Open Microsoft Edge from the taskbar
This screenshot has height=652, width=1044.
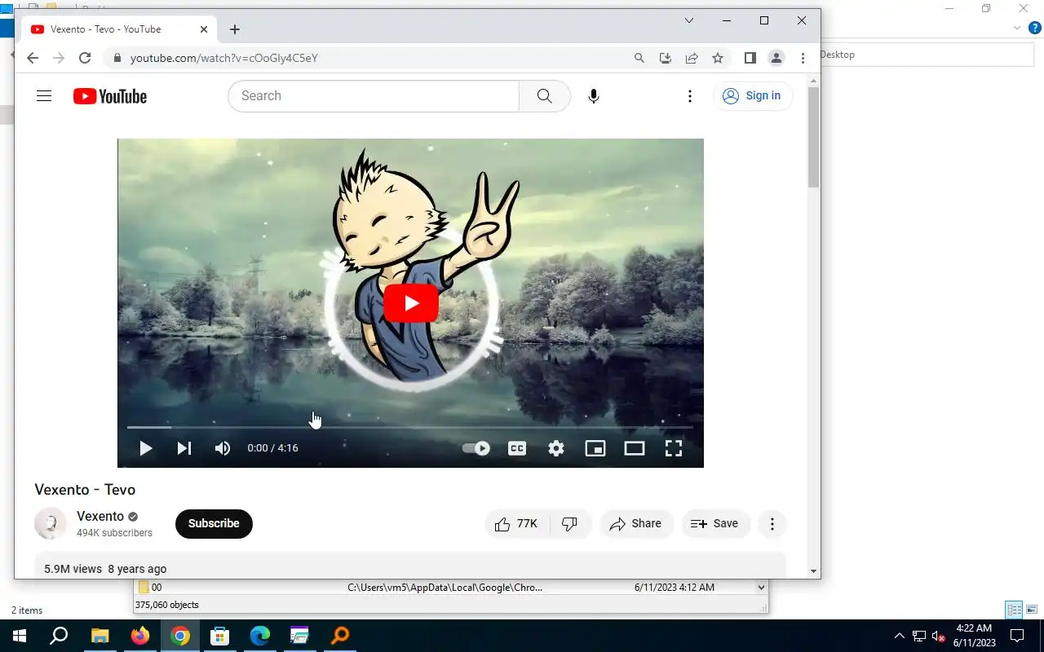(x=260, y=636)
